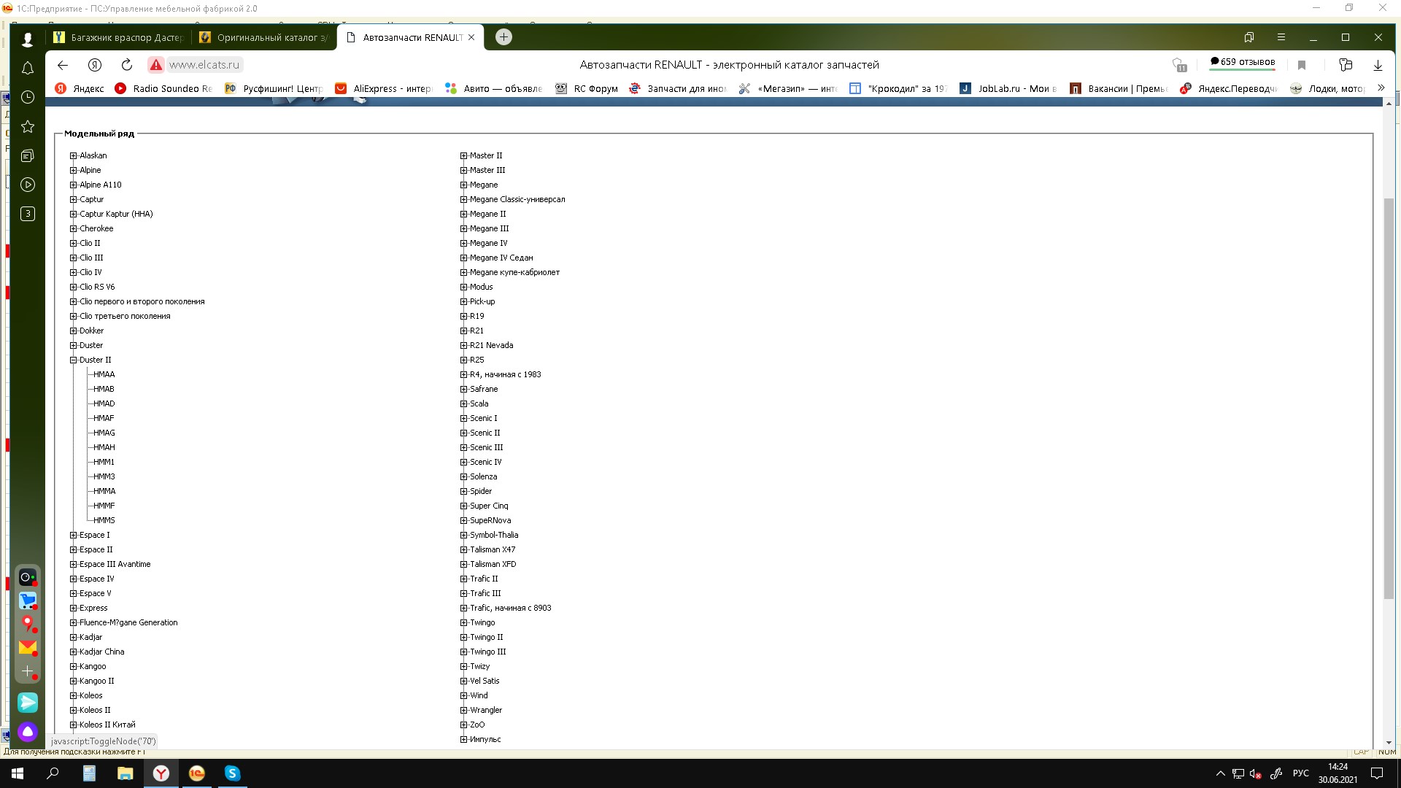Open Яндекс.Переводчик bookmark
The height and width of the screenshot is (788, 1401).
1229,88
